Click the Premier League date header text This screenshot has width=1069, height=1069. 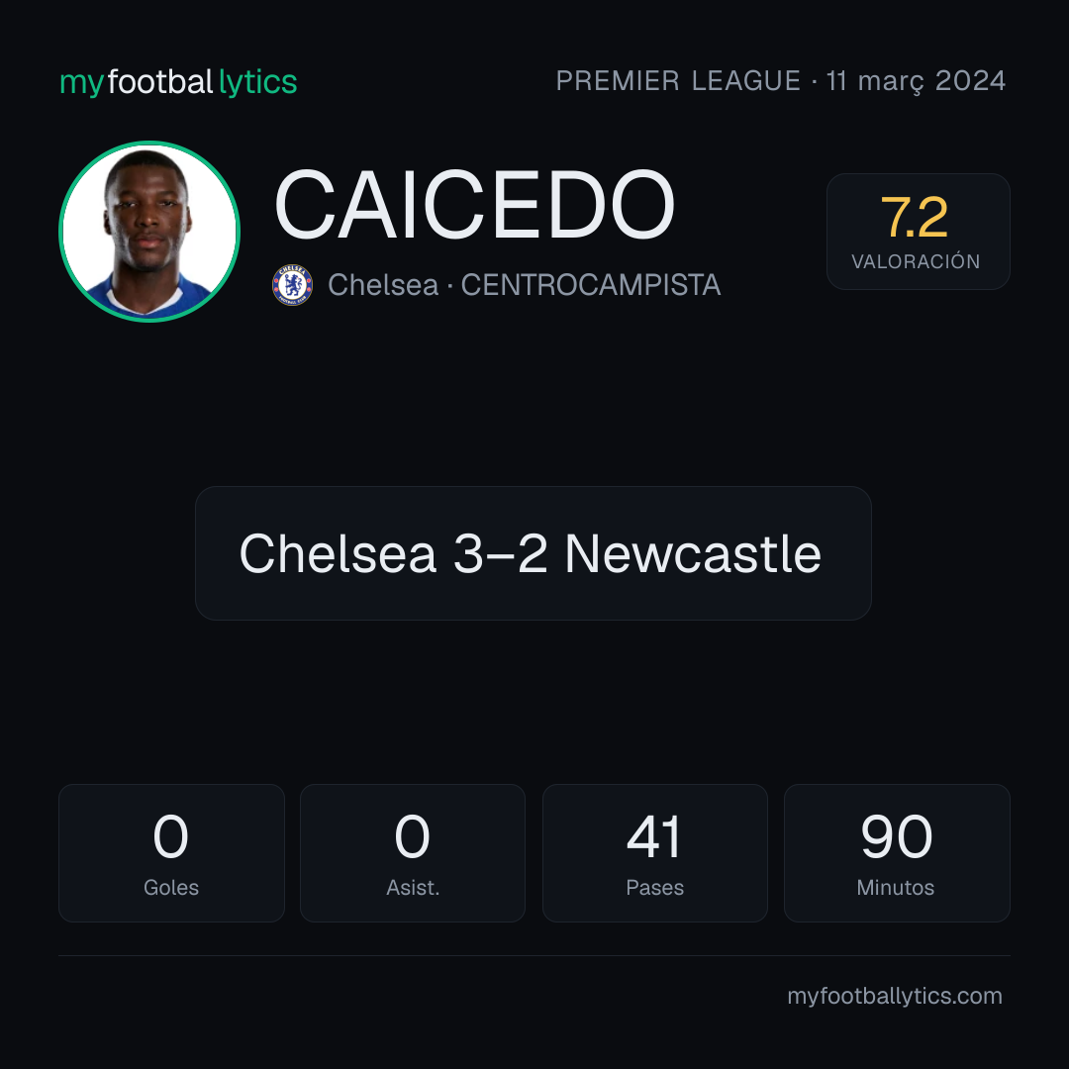tap(781, 81)
